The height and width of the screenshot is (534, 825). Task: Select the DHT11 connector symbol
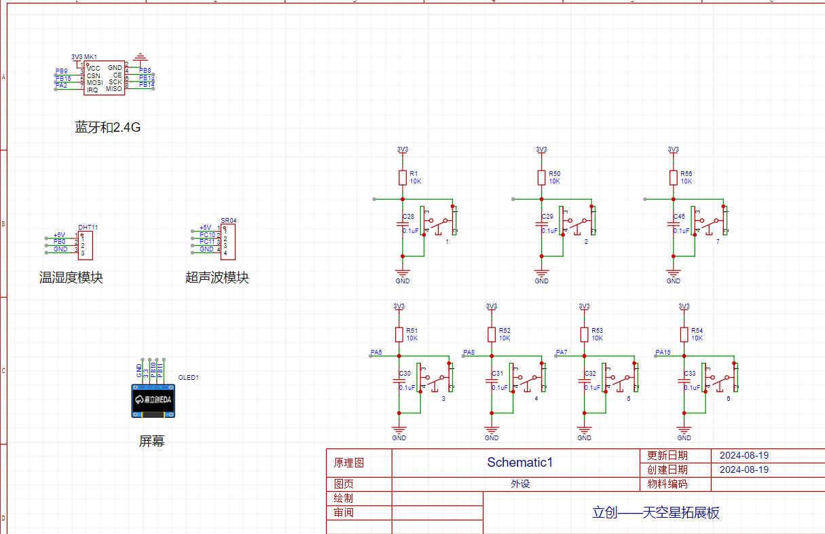point(86,245)
